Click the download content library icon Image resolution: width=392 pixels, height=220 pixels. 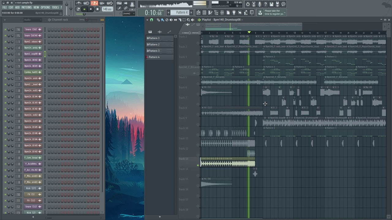260,13
